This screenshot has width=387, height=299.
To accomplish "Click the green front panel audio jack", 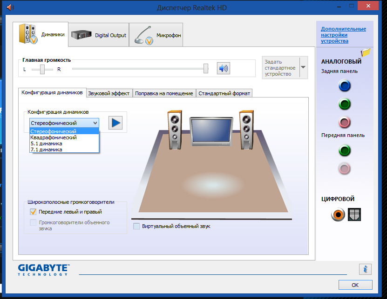I will (345, 150).
